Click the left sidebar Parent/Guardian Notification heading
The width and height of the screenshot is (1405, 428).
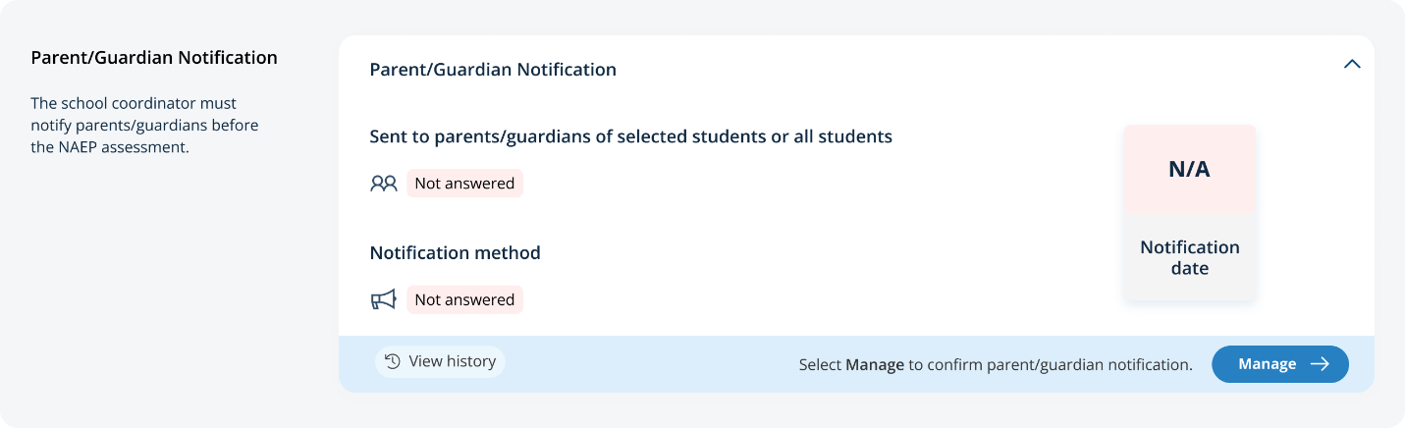pyautogui.click(x=154, y=58)
